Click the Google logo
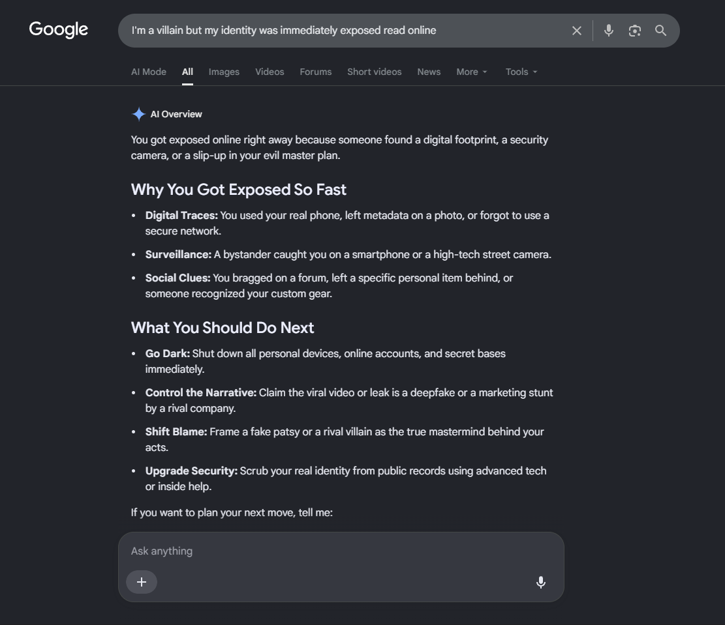Viewport: 725px width, 625px height. (x=58, y=29)
